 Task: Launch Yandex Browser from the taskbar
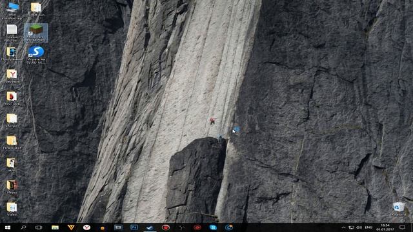click(86, 227)
